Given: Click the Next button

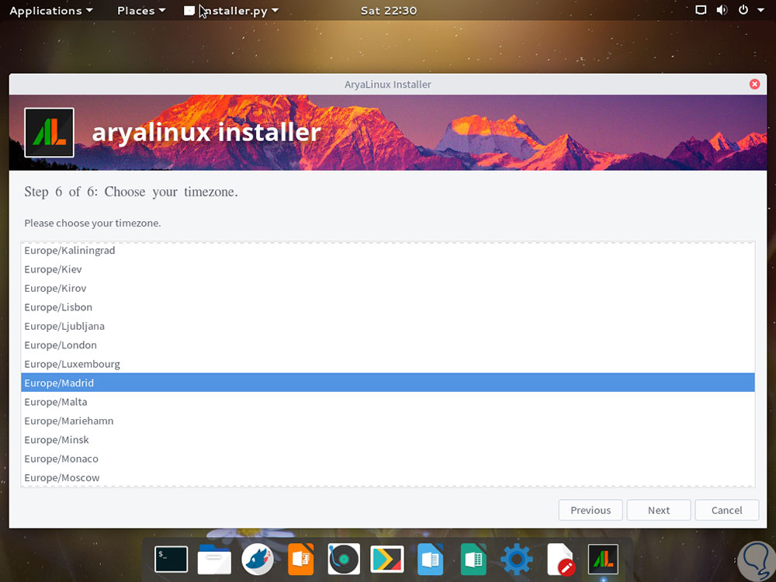Looking at the screenshot, I should pyautogui.click(x=658, y=510).
